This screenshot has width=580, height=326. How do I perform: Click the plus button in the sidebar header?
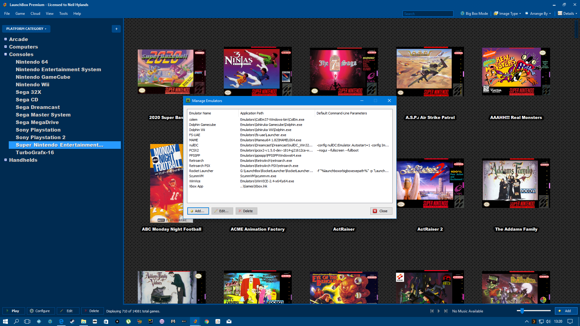(116, 29)
